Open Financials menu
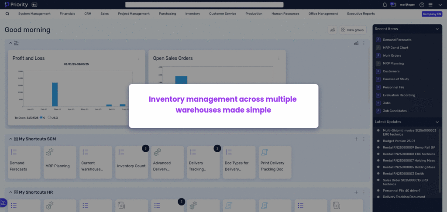 68,14
